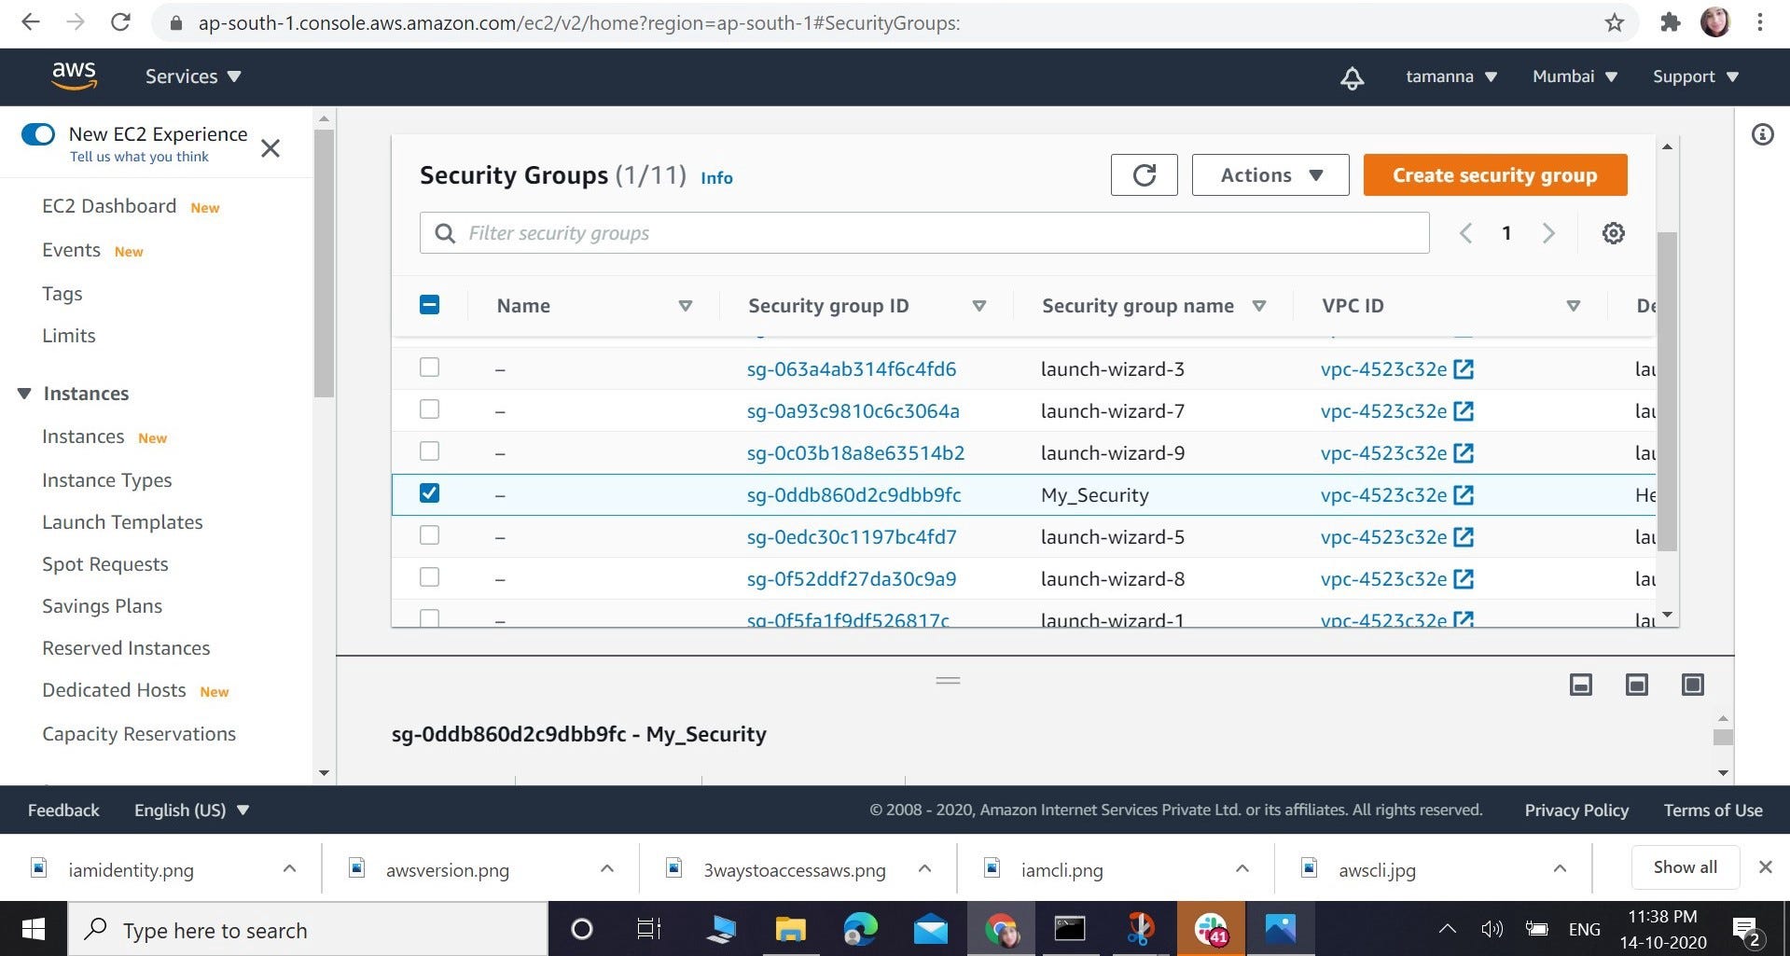Screen dimensions: 1790x956
Task: Open Tags in sidebar
Action: pyautogui.click(x=62, y=294)
